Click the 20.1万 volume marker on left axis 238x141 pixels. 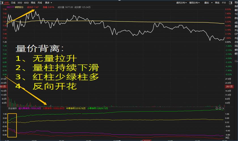pyautogui.click(x=3, y=87)
